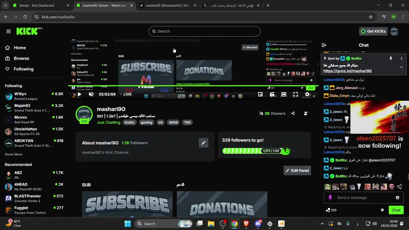Open channel points icon below chat
The height and width of the screenshot is (230, 409).
pos(331,210)
